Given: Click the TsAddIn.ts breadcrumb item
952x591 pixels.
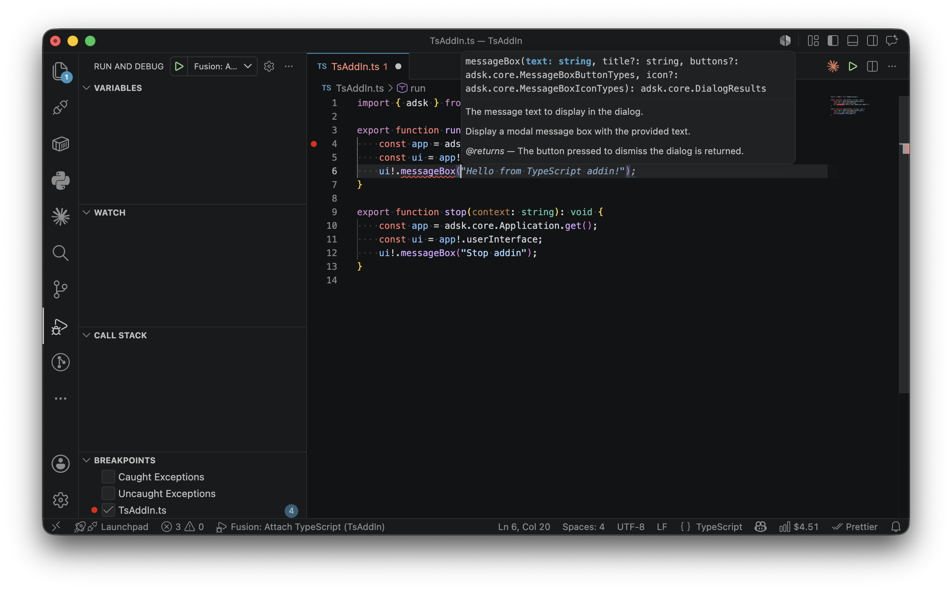Looking at the screenshot, I should point(360,88).
